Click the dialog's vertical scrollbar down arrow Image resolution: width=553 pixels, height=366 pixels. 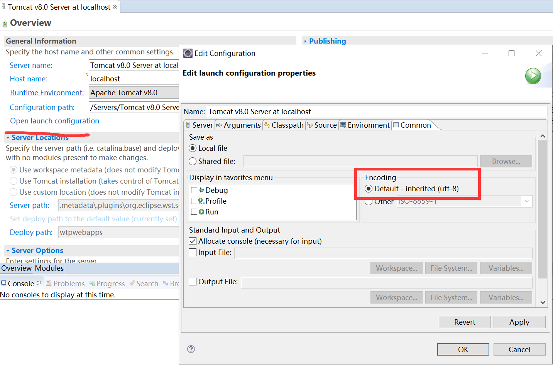click(x=543, y=302)
